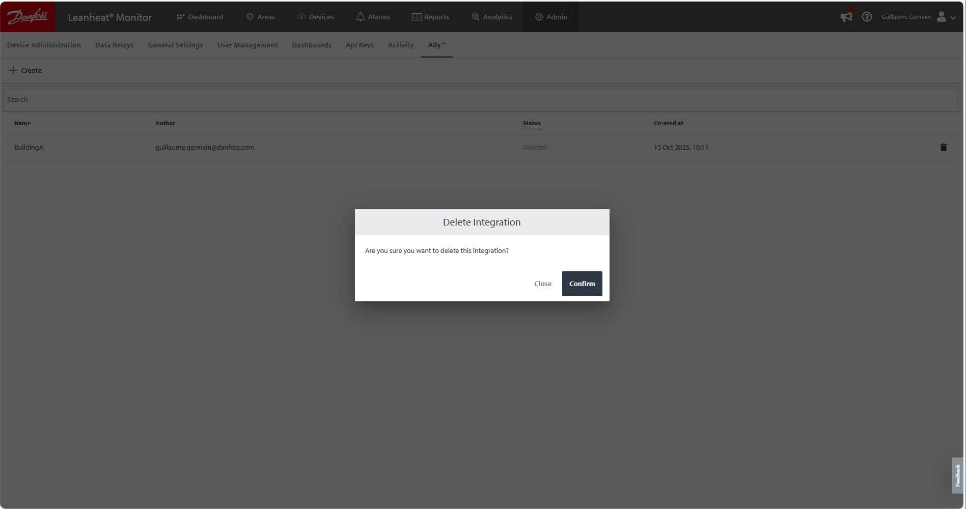This screenshot has width=966, height=509.
Task: Open the Feedback side tab
Action: (x=957, y=475)
